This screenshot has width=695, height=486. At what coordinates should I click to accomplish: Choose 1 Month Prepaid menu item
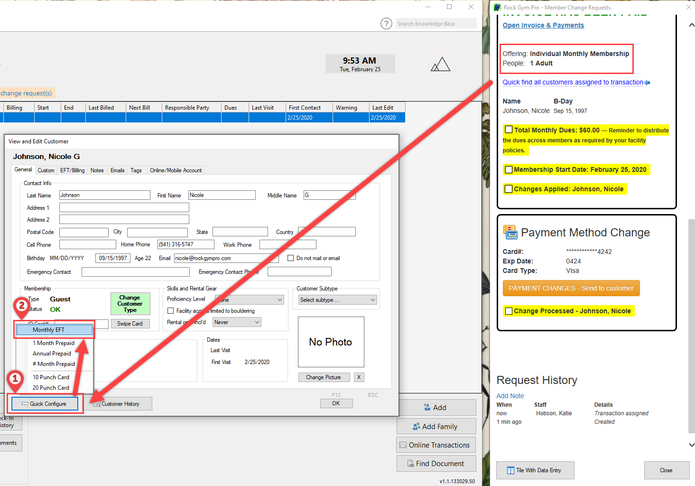[55, 343]
